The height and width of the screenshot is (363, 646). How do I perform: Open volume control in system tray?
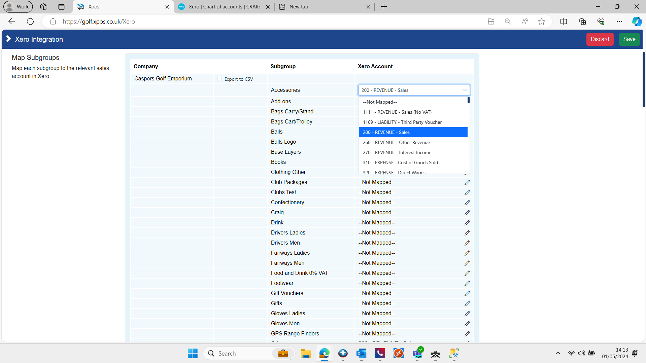(x=581, y=353)
